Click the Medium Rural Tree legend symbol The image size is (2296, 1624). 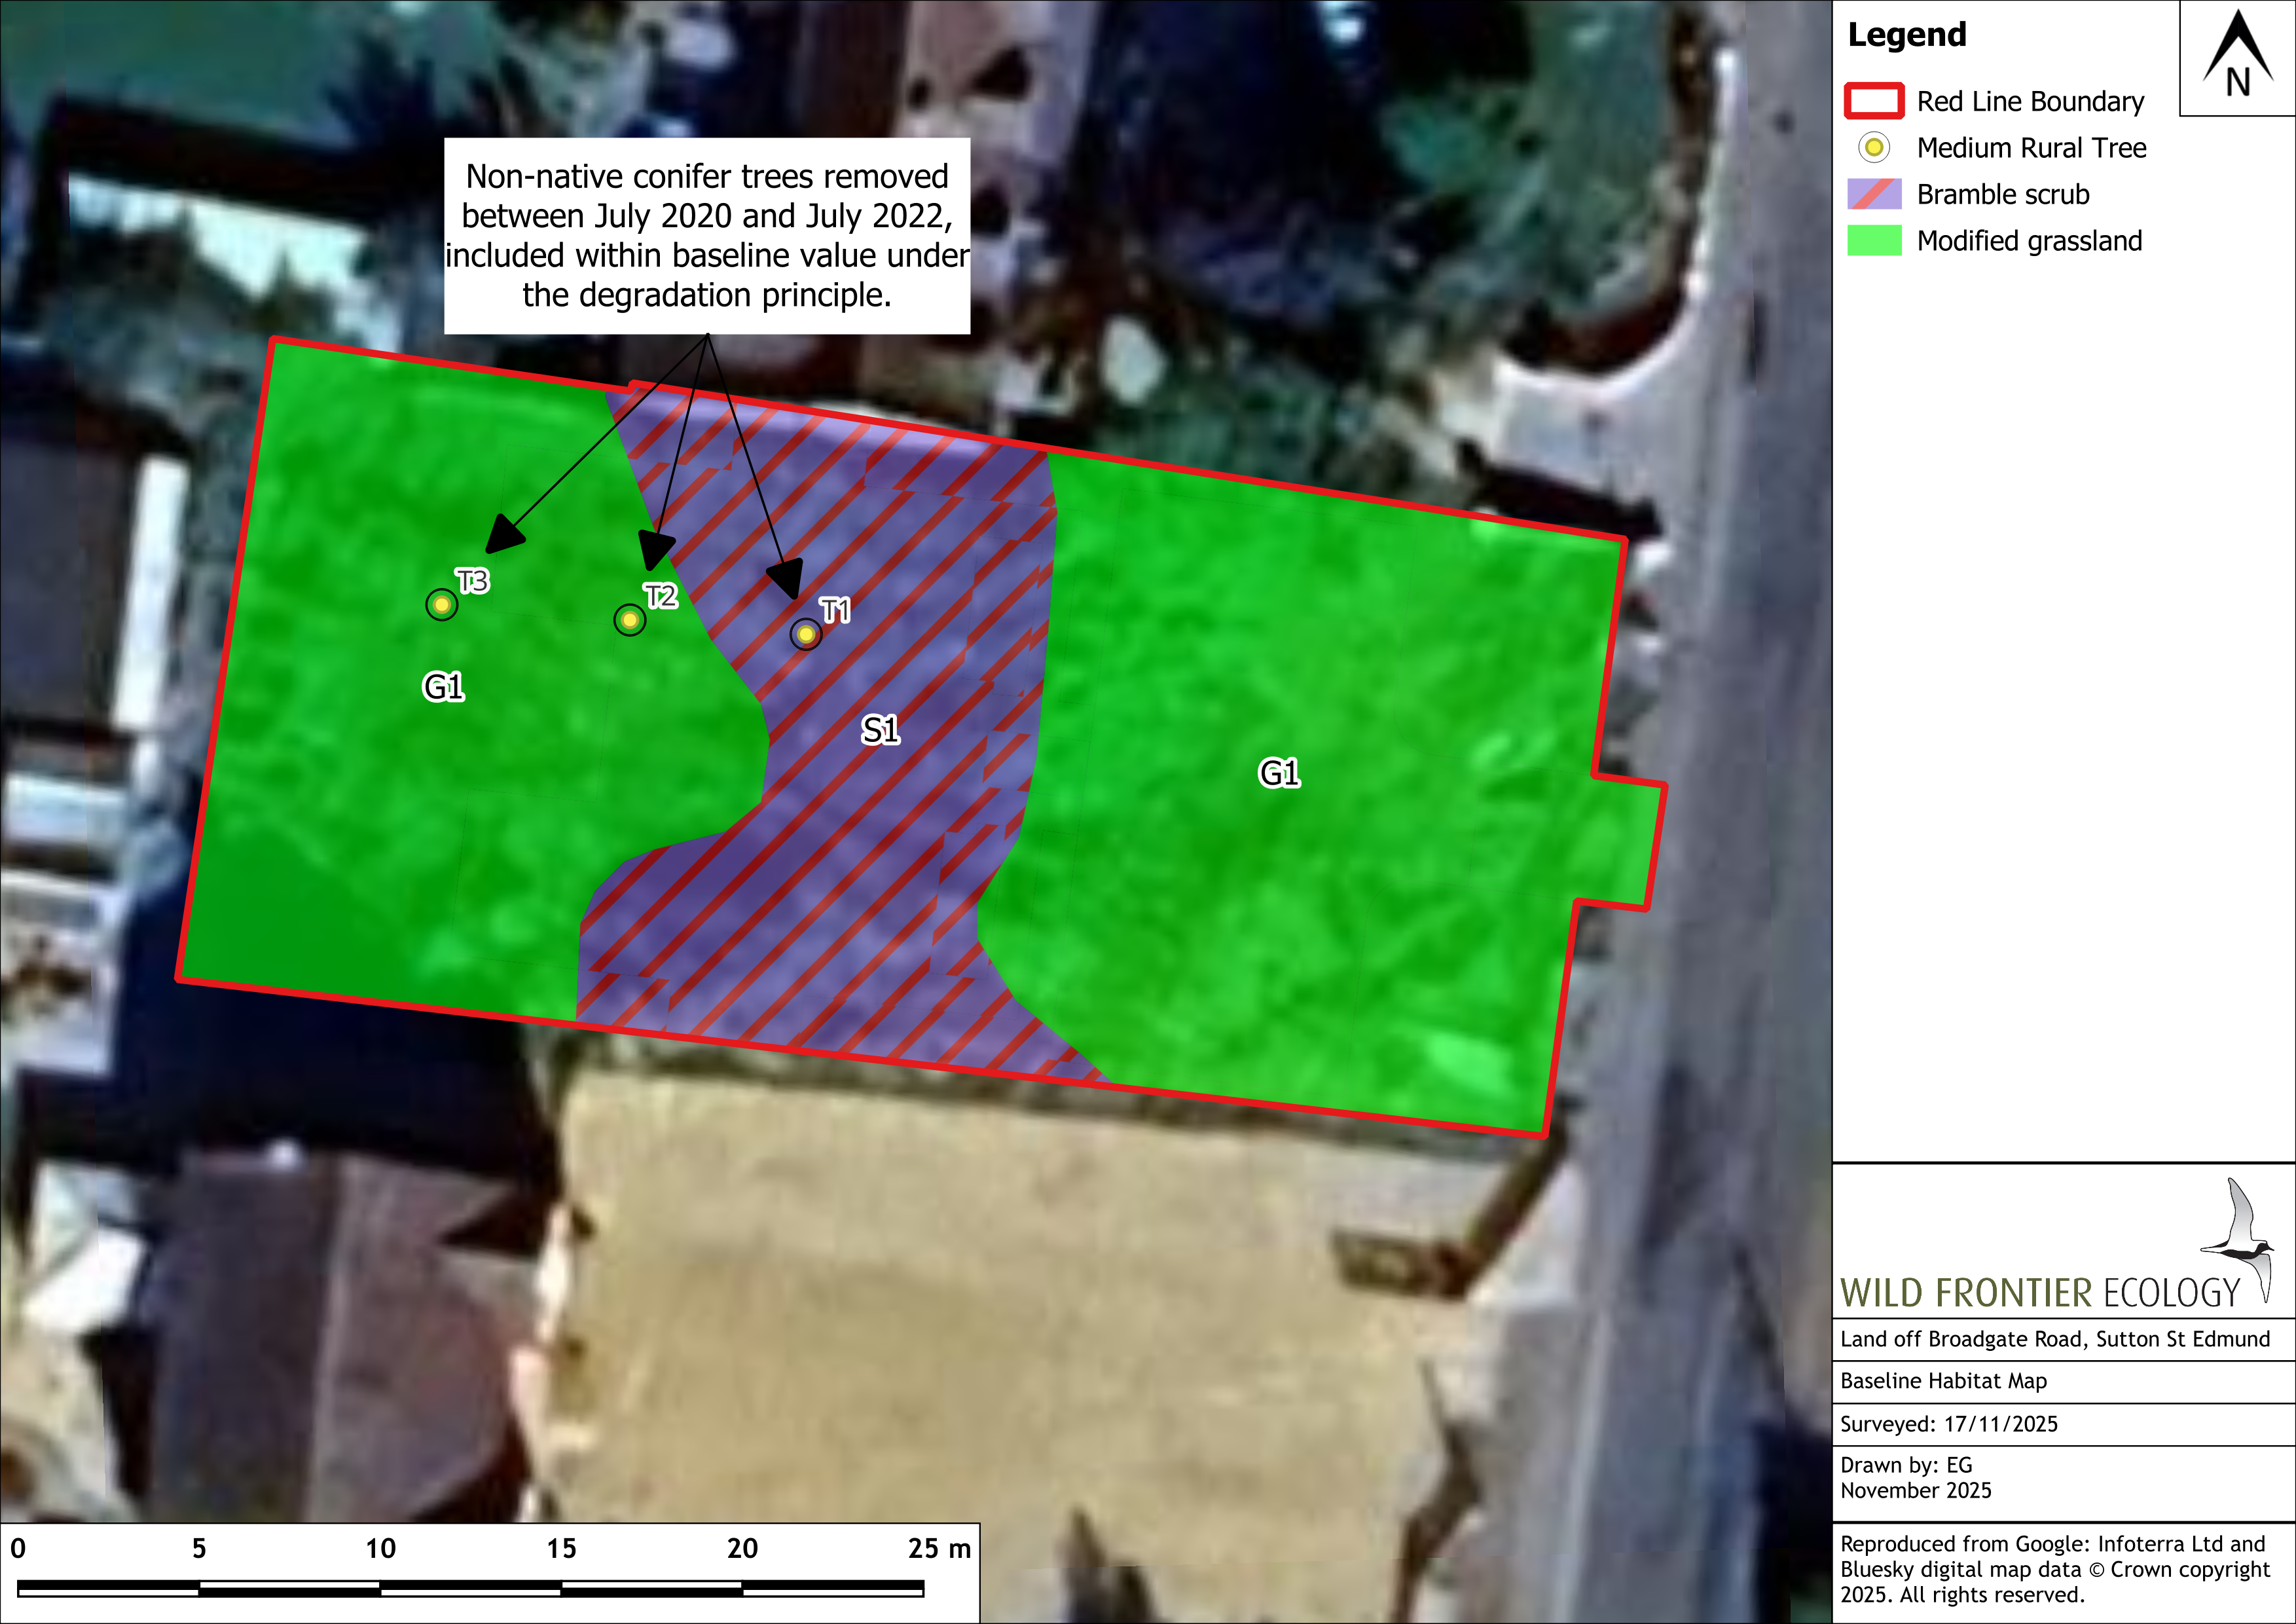click(1873, 148)
